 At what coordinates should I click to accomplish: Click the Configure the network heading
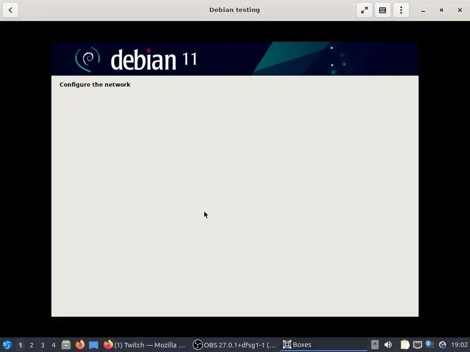pyautogui.click(x=95, y=85)
